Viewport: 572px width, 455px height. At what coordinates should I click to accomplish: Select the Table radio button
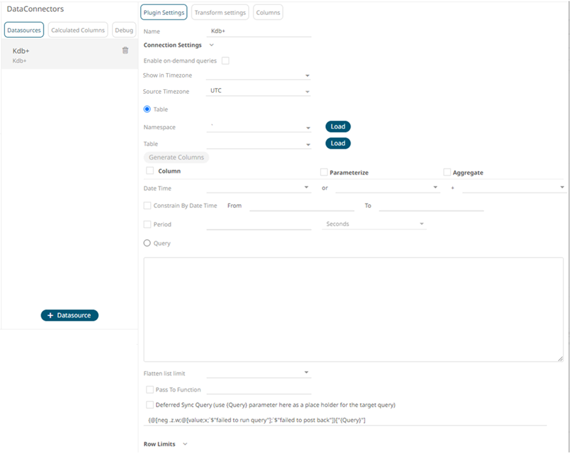click(x=147, y=110)
